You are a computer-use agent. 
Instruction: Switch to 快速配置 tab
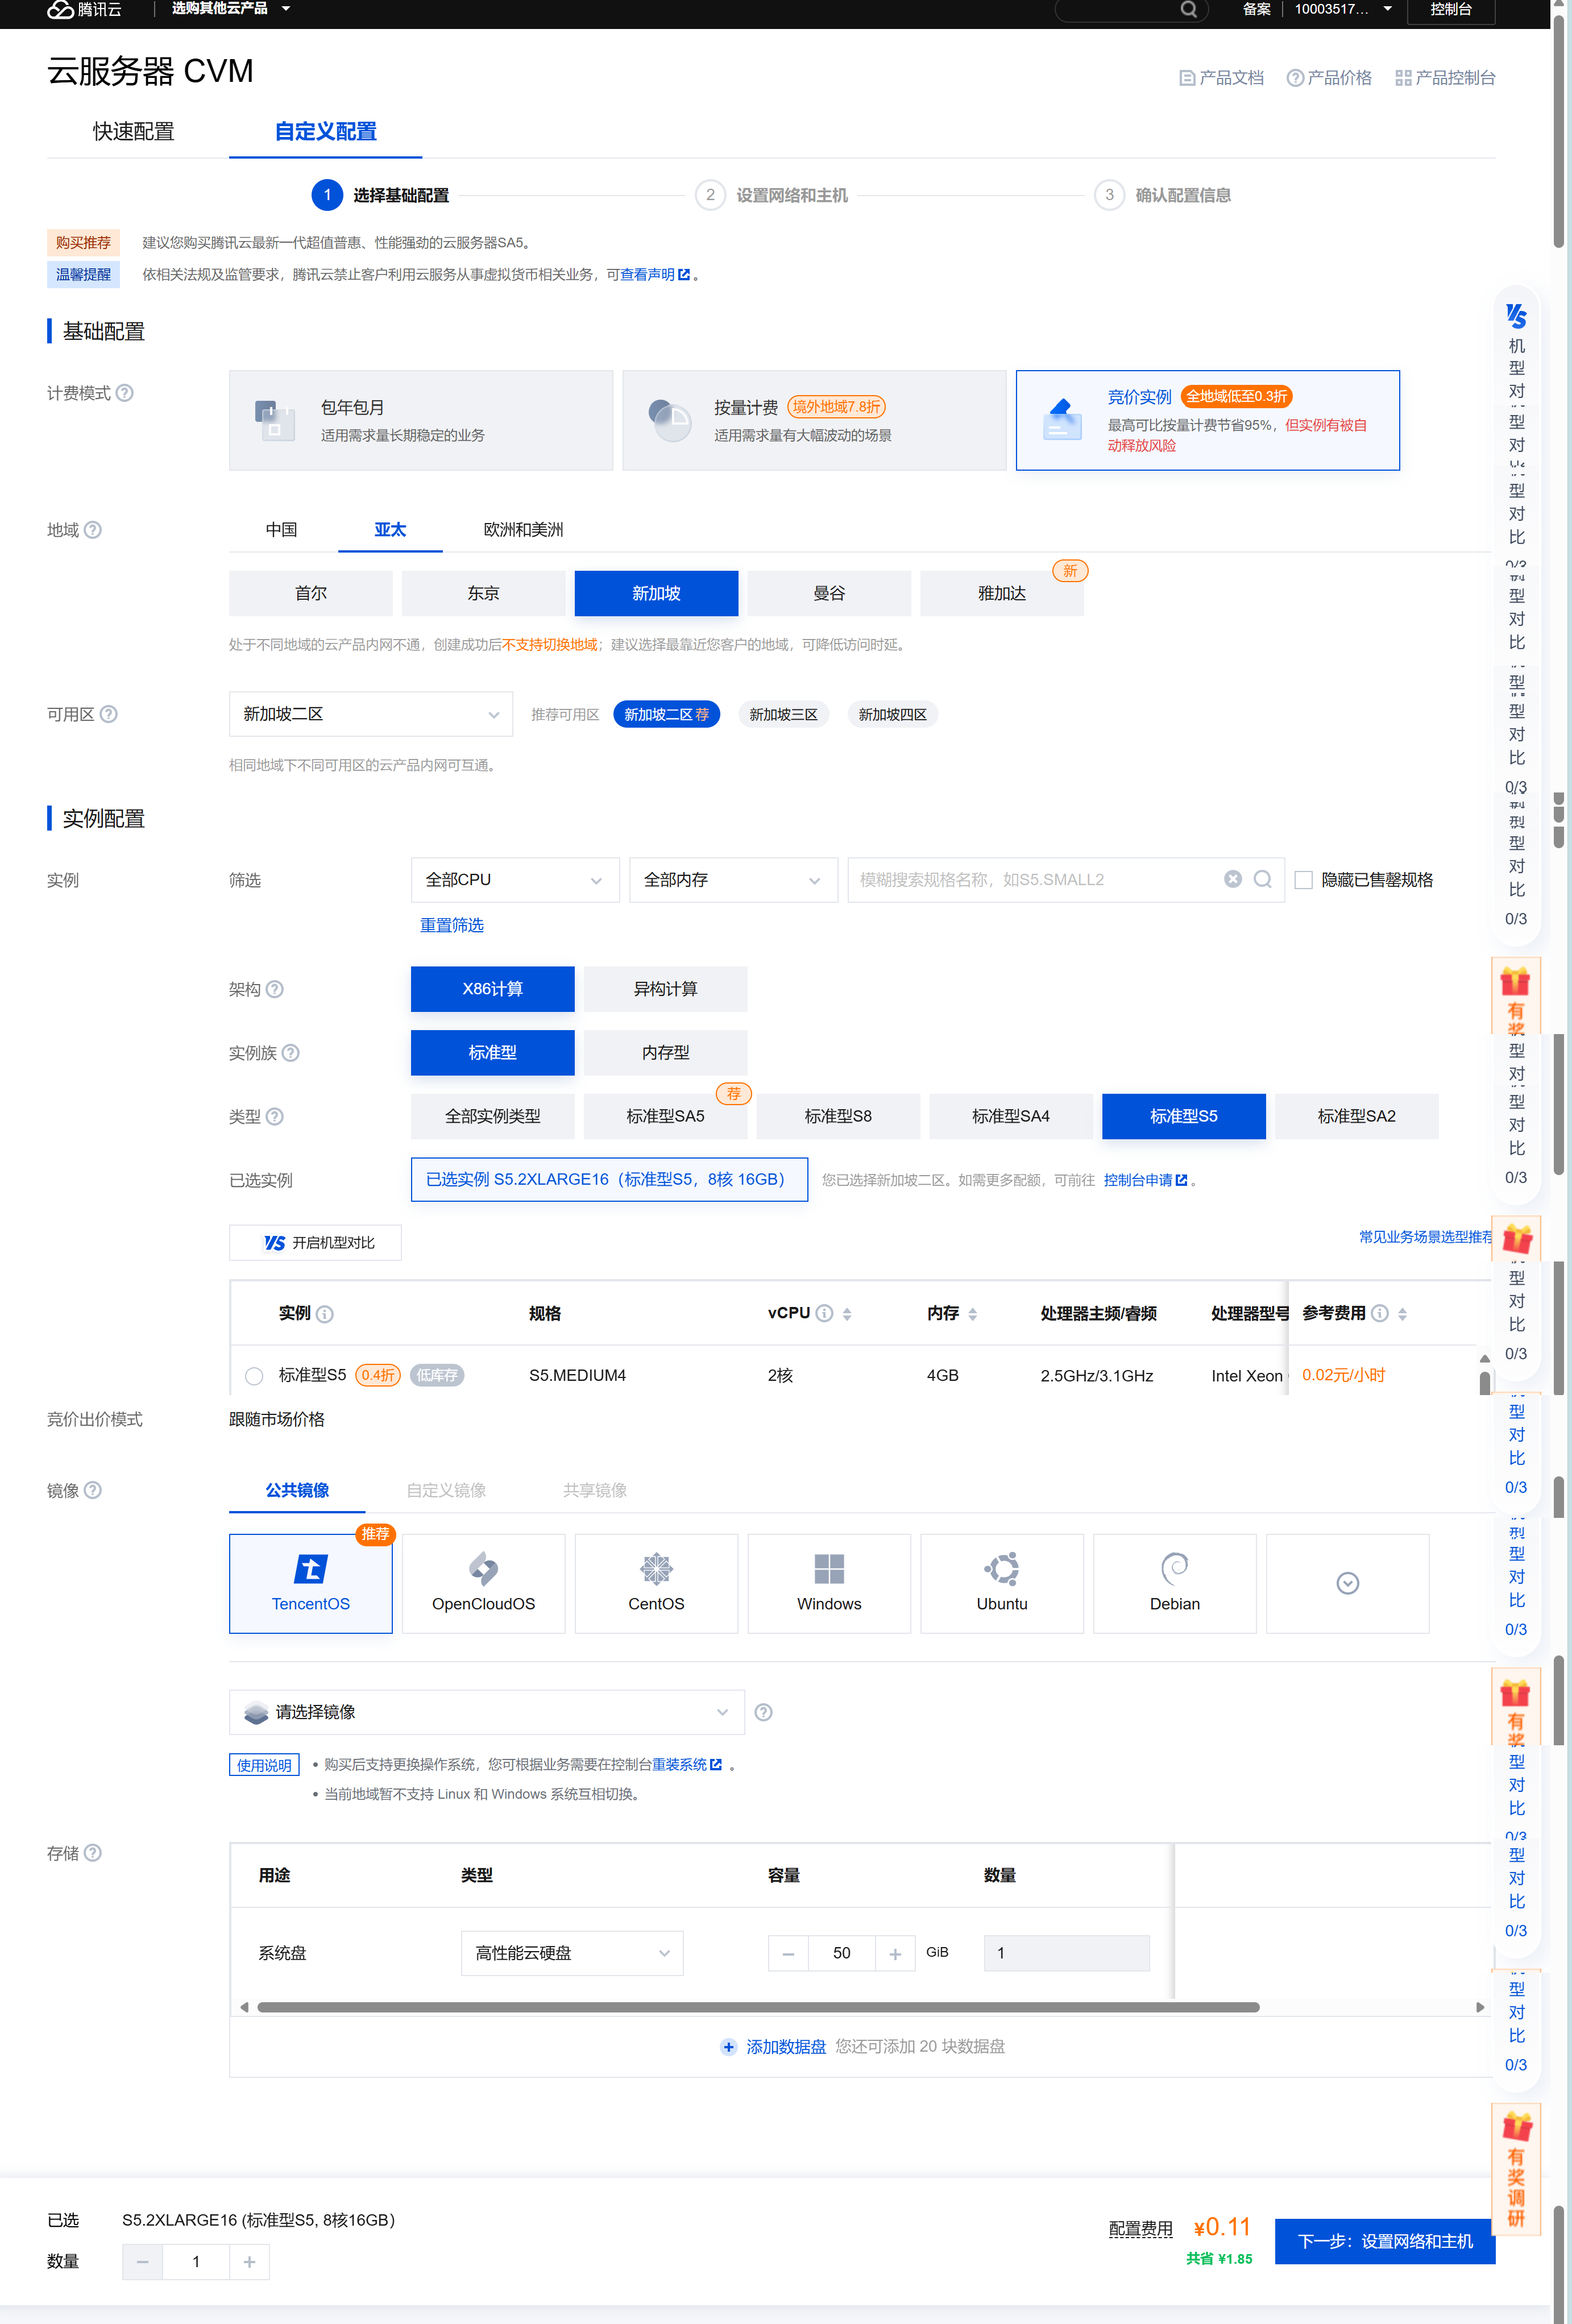coord(133,132)
